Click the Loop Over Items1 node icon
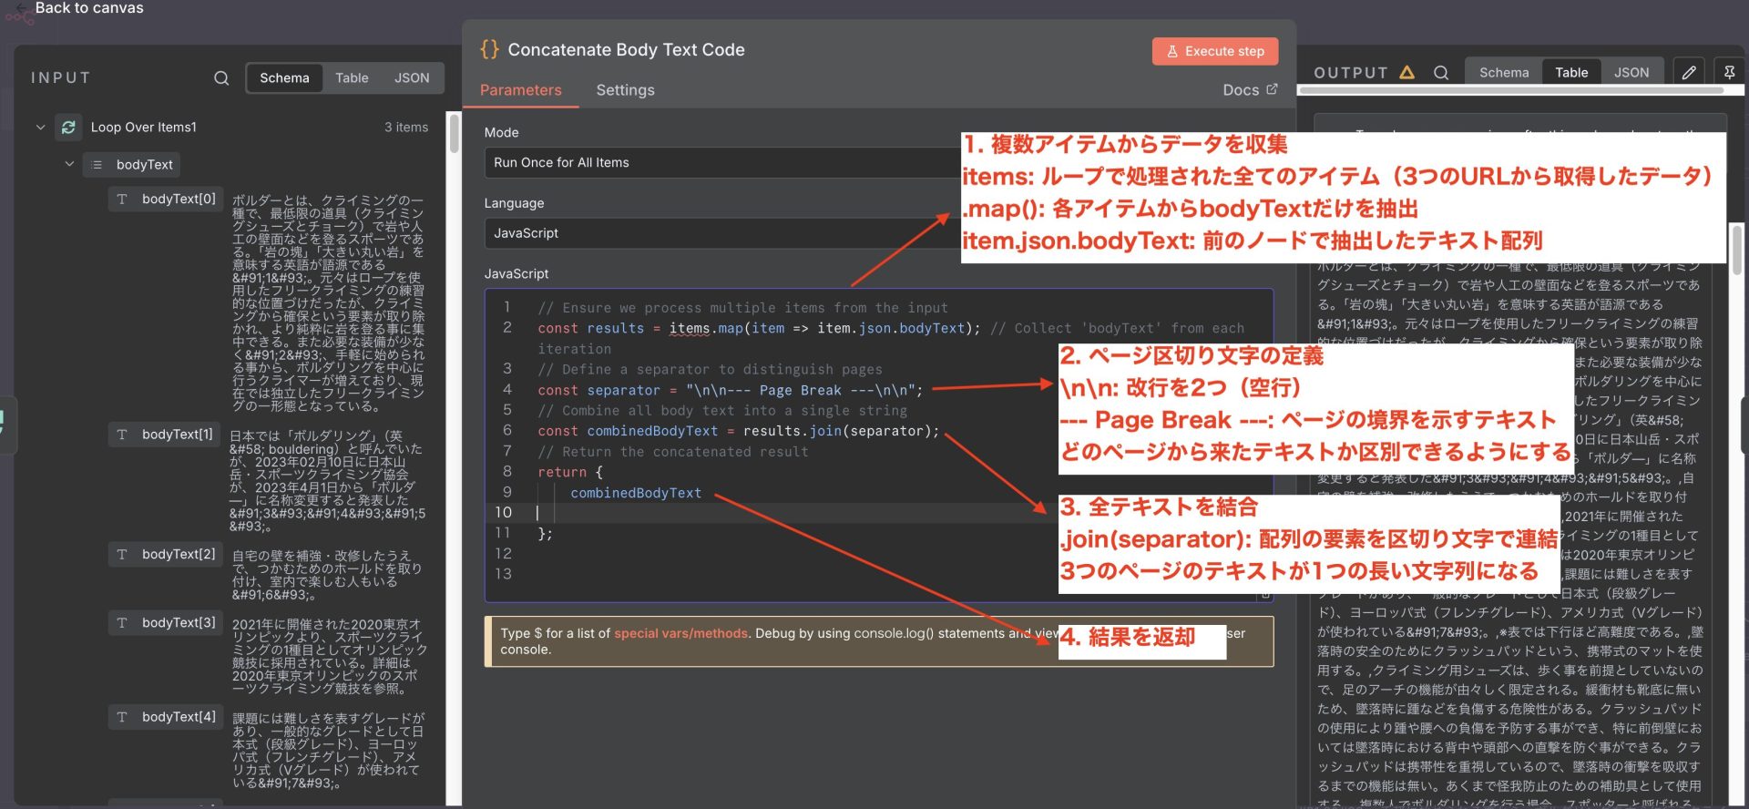This screenshot has height=809, width=1749. (x=68, y=128)
